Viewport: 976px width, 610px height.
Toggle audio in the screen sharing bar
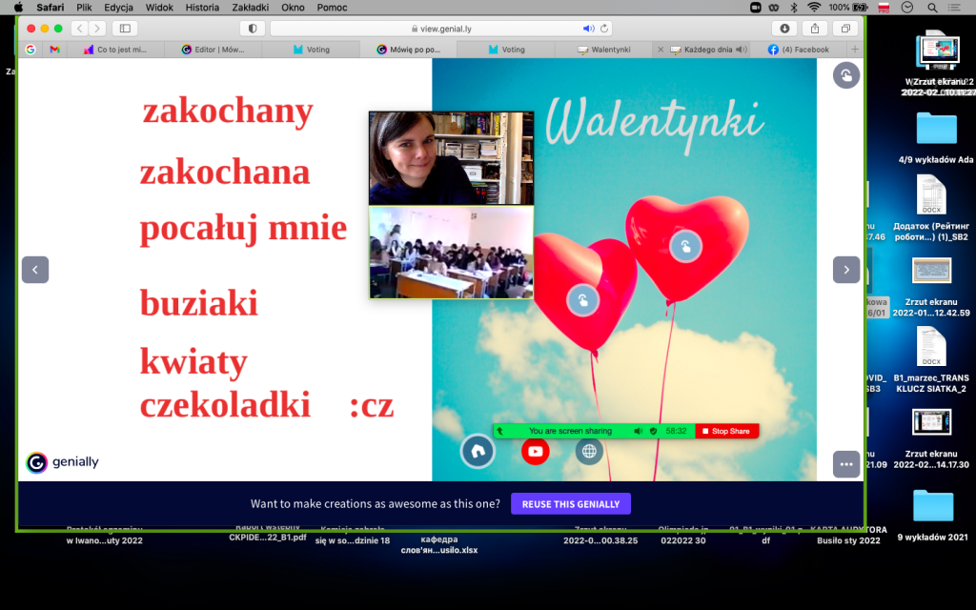[x=638, y=431]
